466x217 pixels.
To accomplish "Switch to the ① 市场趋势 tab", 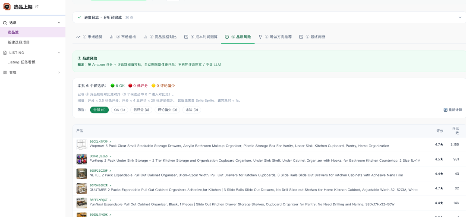I will pyautogui.click(x=89, y=37).
